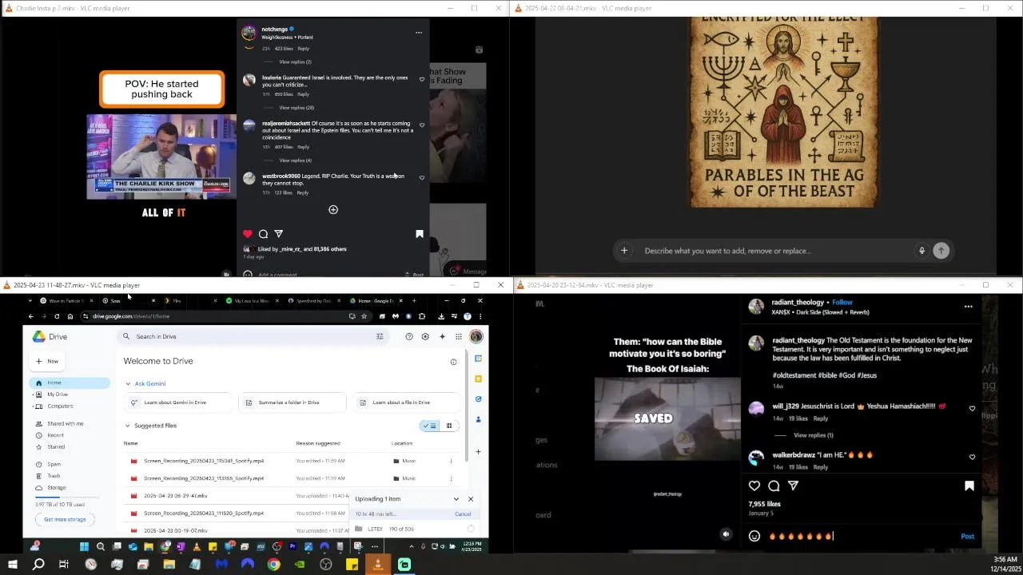Open more options dots on radiant_theology post

968,306
